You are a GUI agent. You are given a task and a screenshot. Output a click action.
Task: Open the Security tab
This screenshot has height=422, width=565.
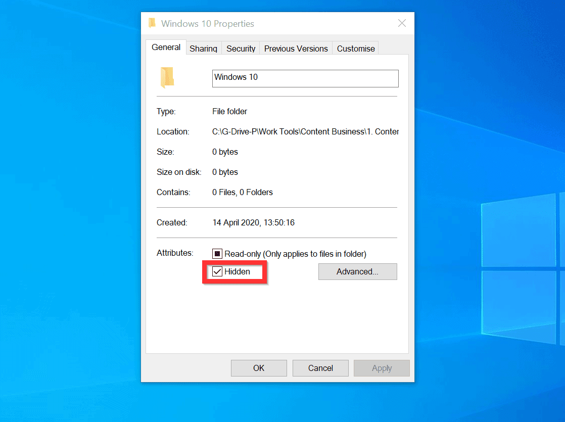click(x=241, y=49)
